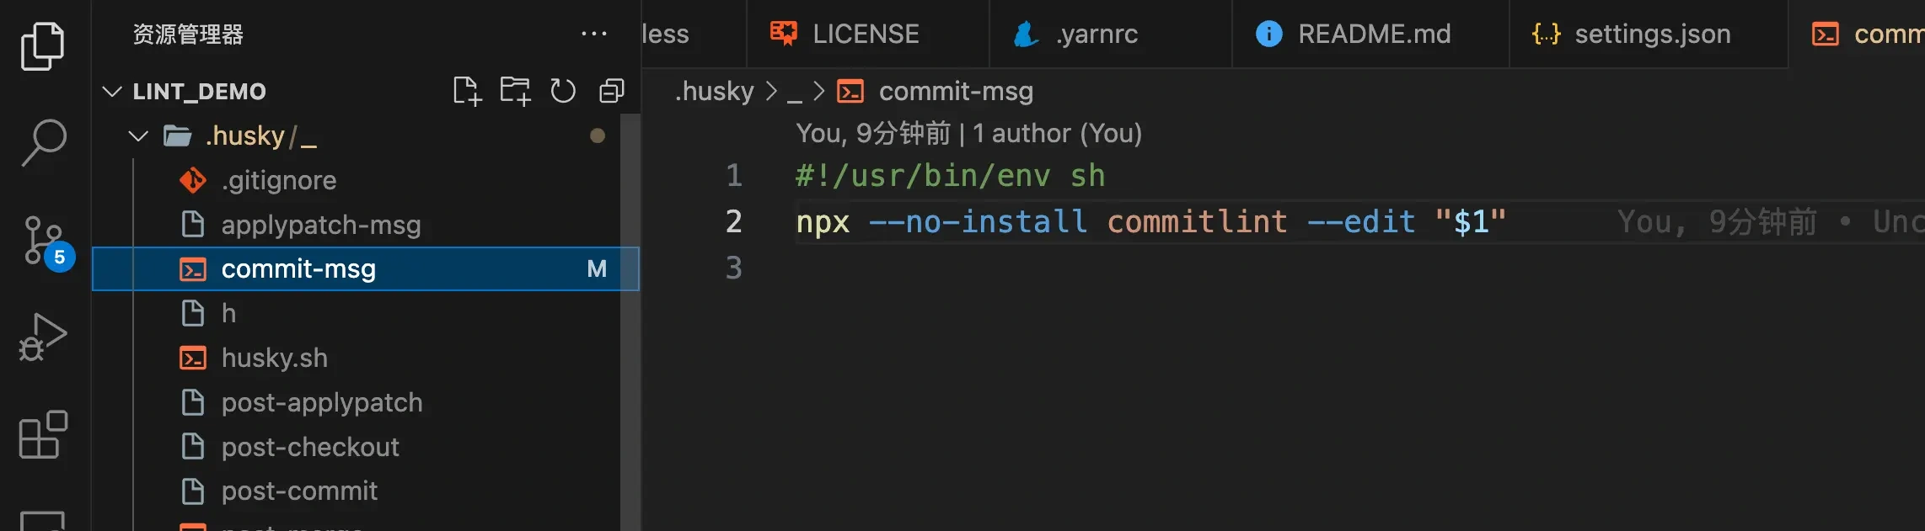Click the README.md tab info icon
Viewport: 1925px width, 531px height.
1268,34
